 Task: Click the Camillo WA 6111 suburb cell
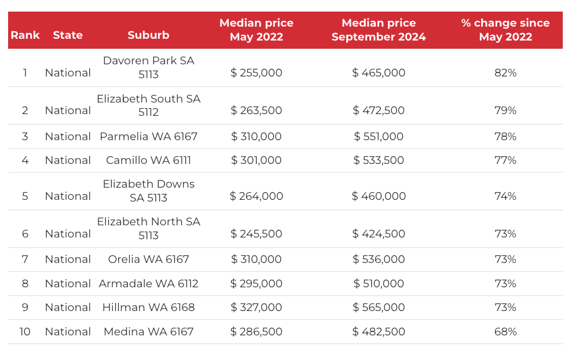148,160
